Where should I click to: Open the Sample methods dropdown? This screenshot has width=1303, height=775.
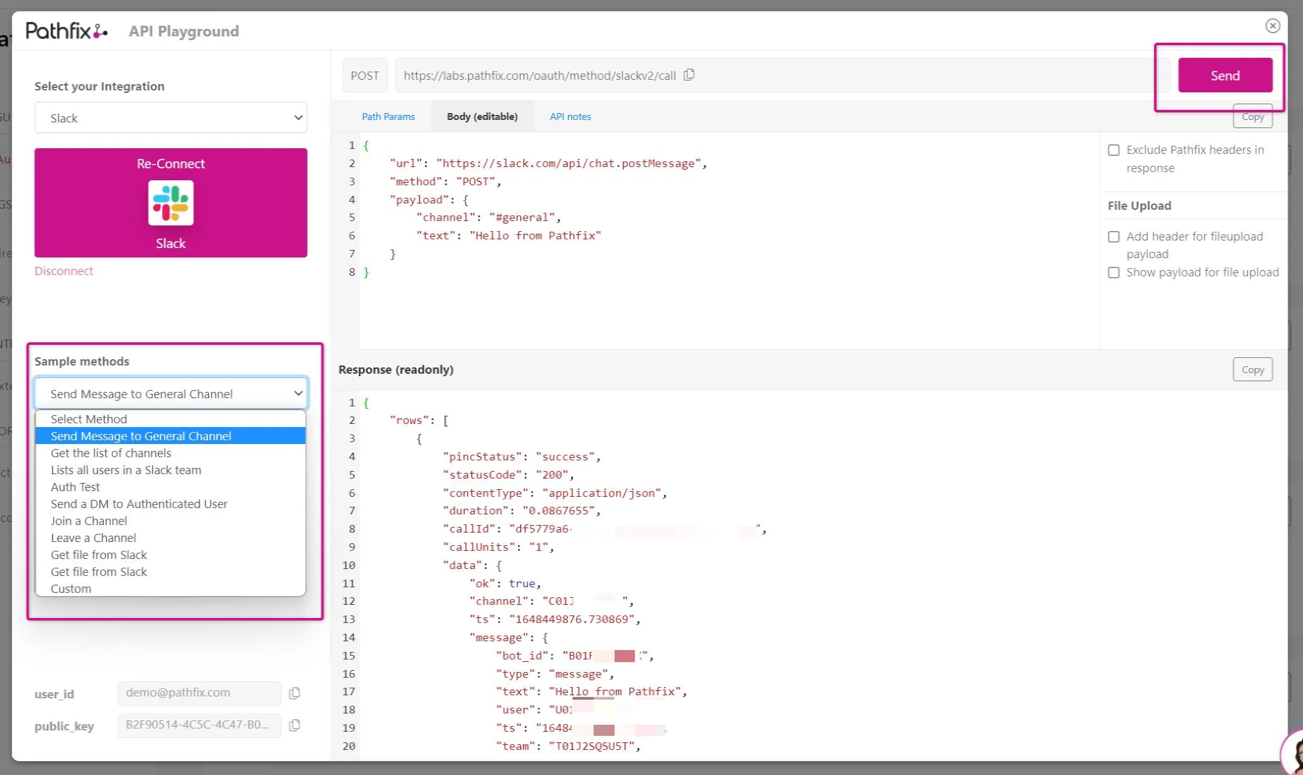pos(171,394)
